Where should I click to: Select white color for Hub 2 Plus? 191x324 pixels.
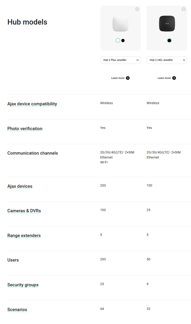(118, 40)
